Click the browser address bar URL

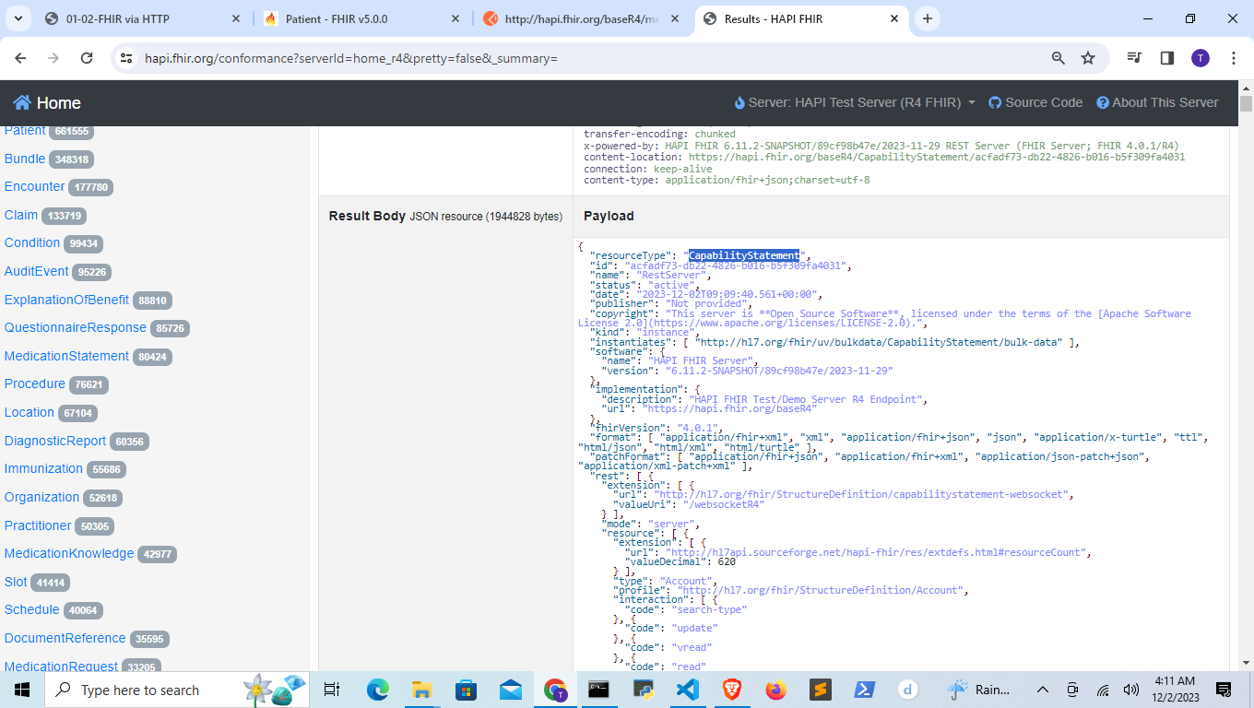351,58
